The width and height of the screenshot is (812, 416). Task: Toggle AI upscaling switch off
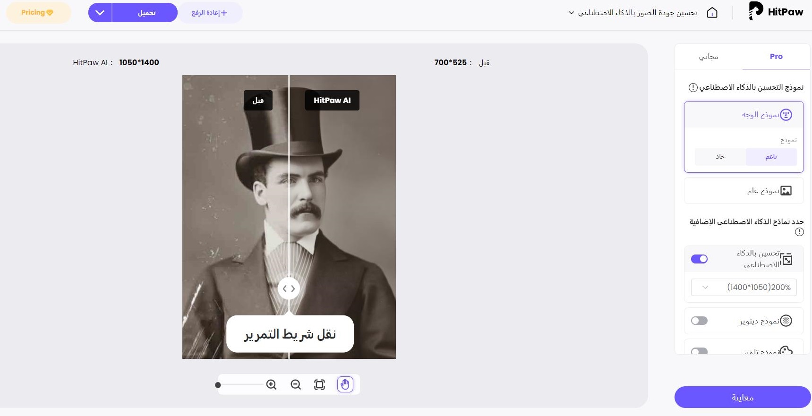(x=699, y=259)
